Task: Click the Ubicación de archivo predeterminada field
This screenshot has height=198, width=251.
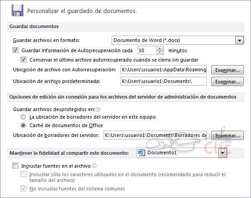Action: pyautogui.click(x=163, y=81)
